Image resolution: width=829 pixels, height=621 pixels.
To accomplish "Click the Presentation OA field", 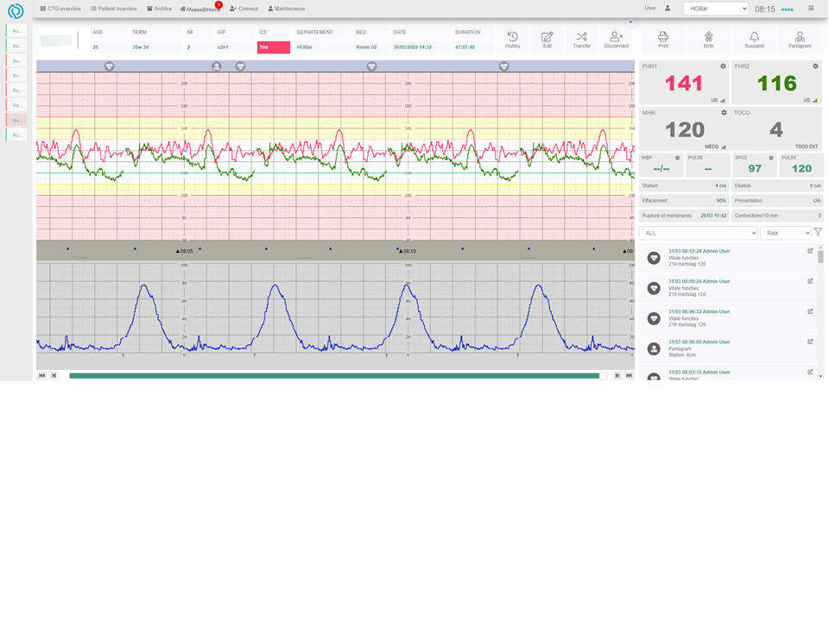I will click(777, 201).
